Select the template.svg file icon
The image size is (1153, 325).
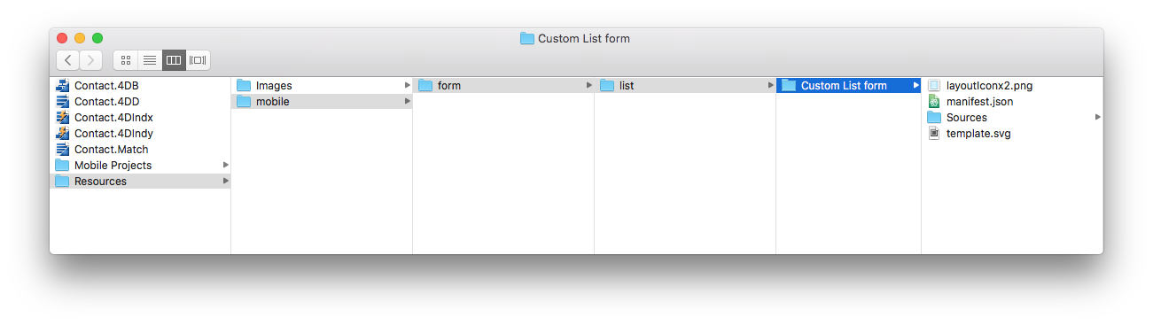tap(934, 134)
